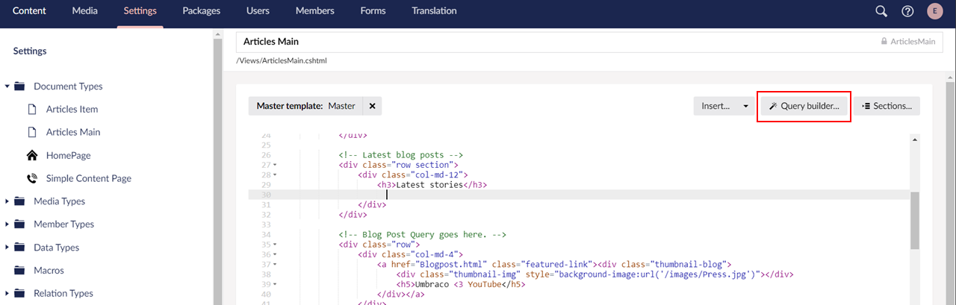Screen dimensions: 956x305
Task: Fold code at line 36 arrow
Action: tap(275, 254)
